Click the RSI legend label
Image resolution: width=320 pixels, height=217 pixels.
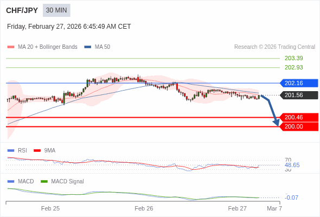pyautogui.click(x=22, y=150)
